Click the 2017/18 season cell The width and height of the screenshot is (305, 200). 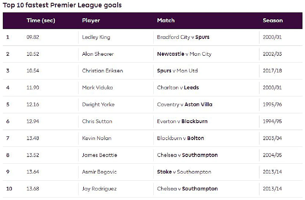pyautogui.click(x=272, y=71)
